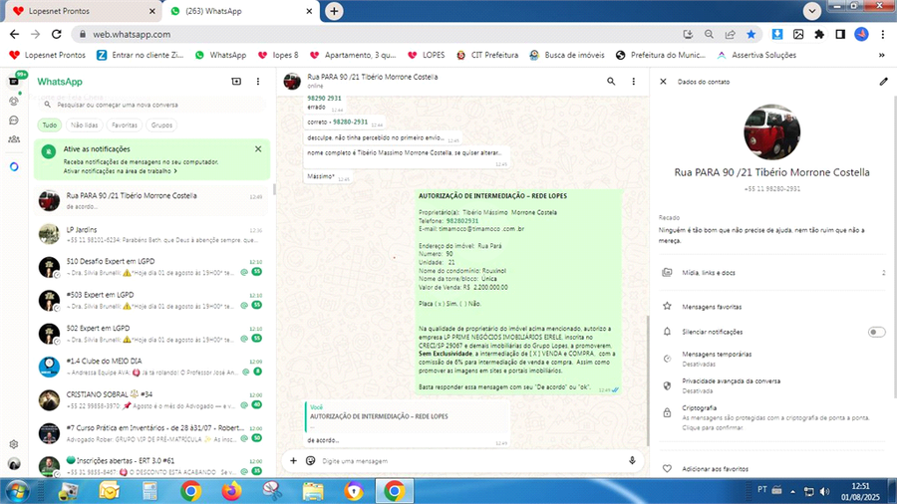Open 510 Desafio Expert em LGPD chat

151,267
